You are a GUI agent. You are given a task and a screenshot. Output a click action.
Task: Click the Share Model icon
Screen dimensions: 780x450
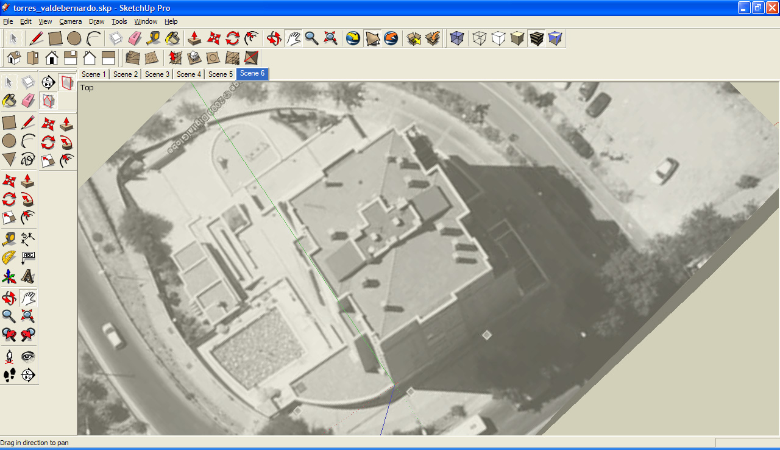[x=433, y=38]
